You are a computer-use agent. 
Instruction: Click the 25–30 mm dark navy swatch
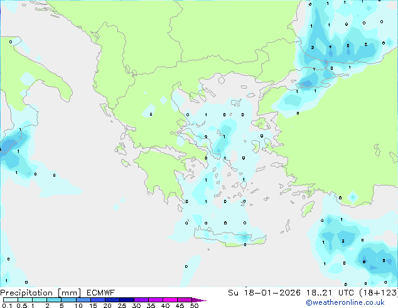pos(126,300)
